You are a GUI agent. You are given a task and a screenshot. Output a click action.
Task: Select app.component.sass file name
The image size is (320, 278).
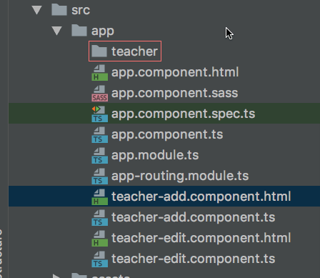[174, 93]
